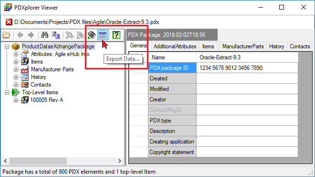
Task: Select ProductDataeXchangePackage tree label
Action: click(x=58, y=46)
